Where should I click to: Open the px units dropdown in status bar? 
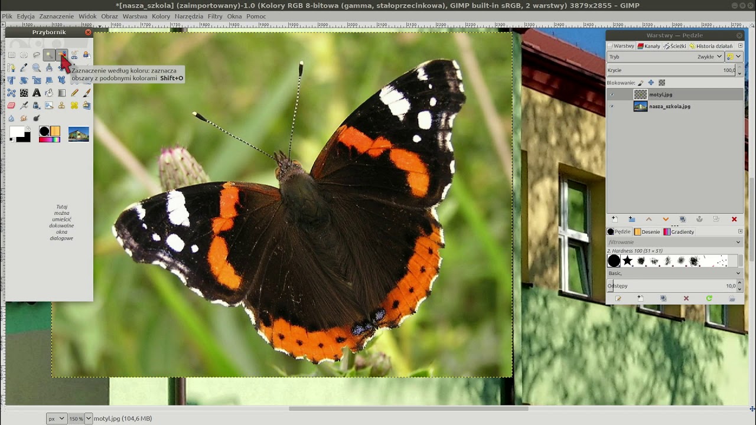tap(56, 419)
